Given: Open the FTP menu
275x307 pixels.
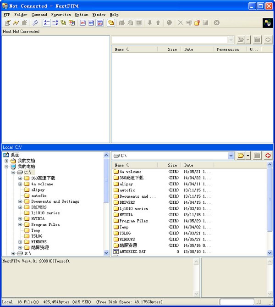Looking at the screenshot, I should pyautogui.click(x=7, y=15).
